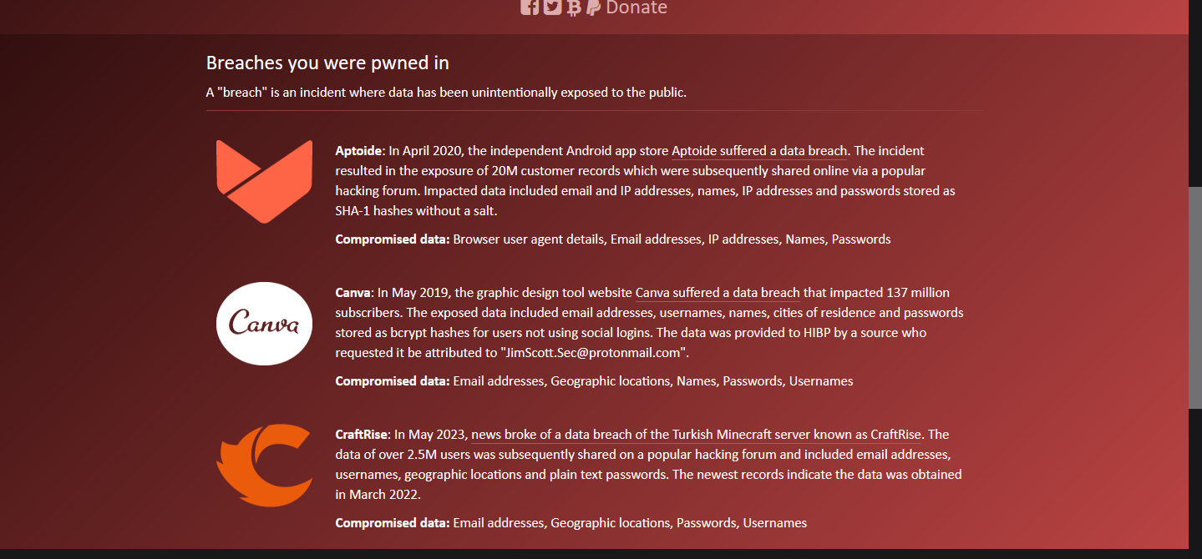Click the bold Aptoide breach title
Image resolution: width=1202 pixels, height=559 pixels.
(x=358, y=151)
